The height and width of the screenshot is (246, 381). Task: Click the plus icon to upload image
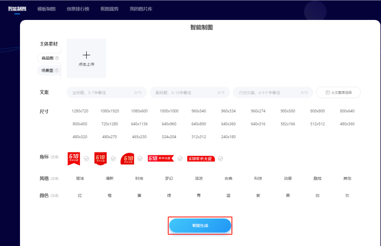tap(86, 55)
